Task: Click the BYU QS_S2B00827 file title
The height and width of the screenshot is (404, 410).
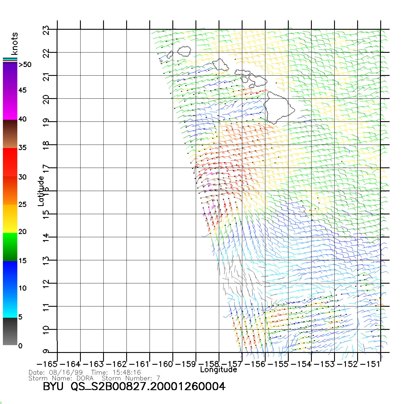Action: tap(134, 386)
